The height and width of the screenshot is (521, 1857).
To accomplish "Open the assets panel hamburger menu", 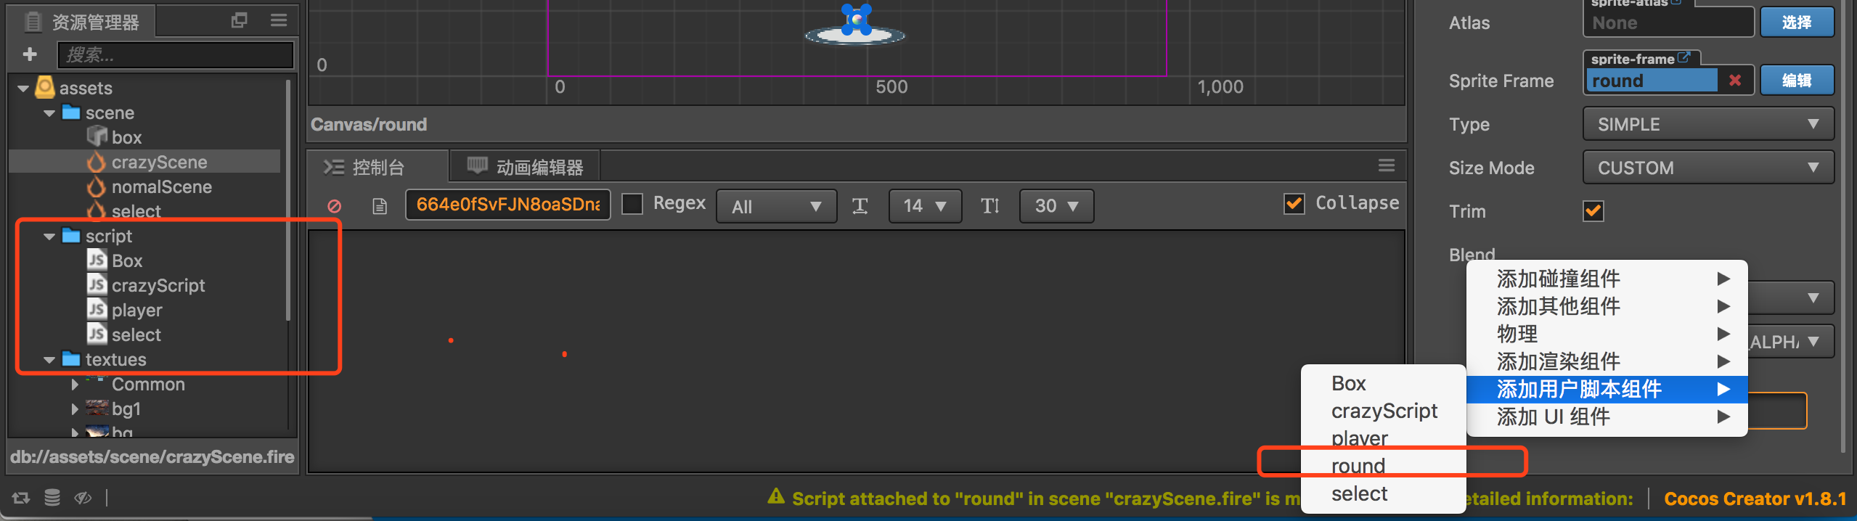I will 279,20.
